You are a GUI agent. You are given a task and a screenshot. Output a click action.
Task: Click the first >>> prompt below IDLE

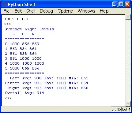8,24
